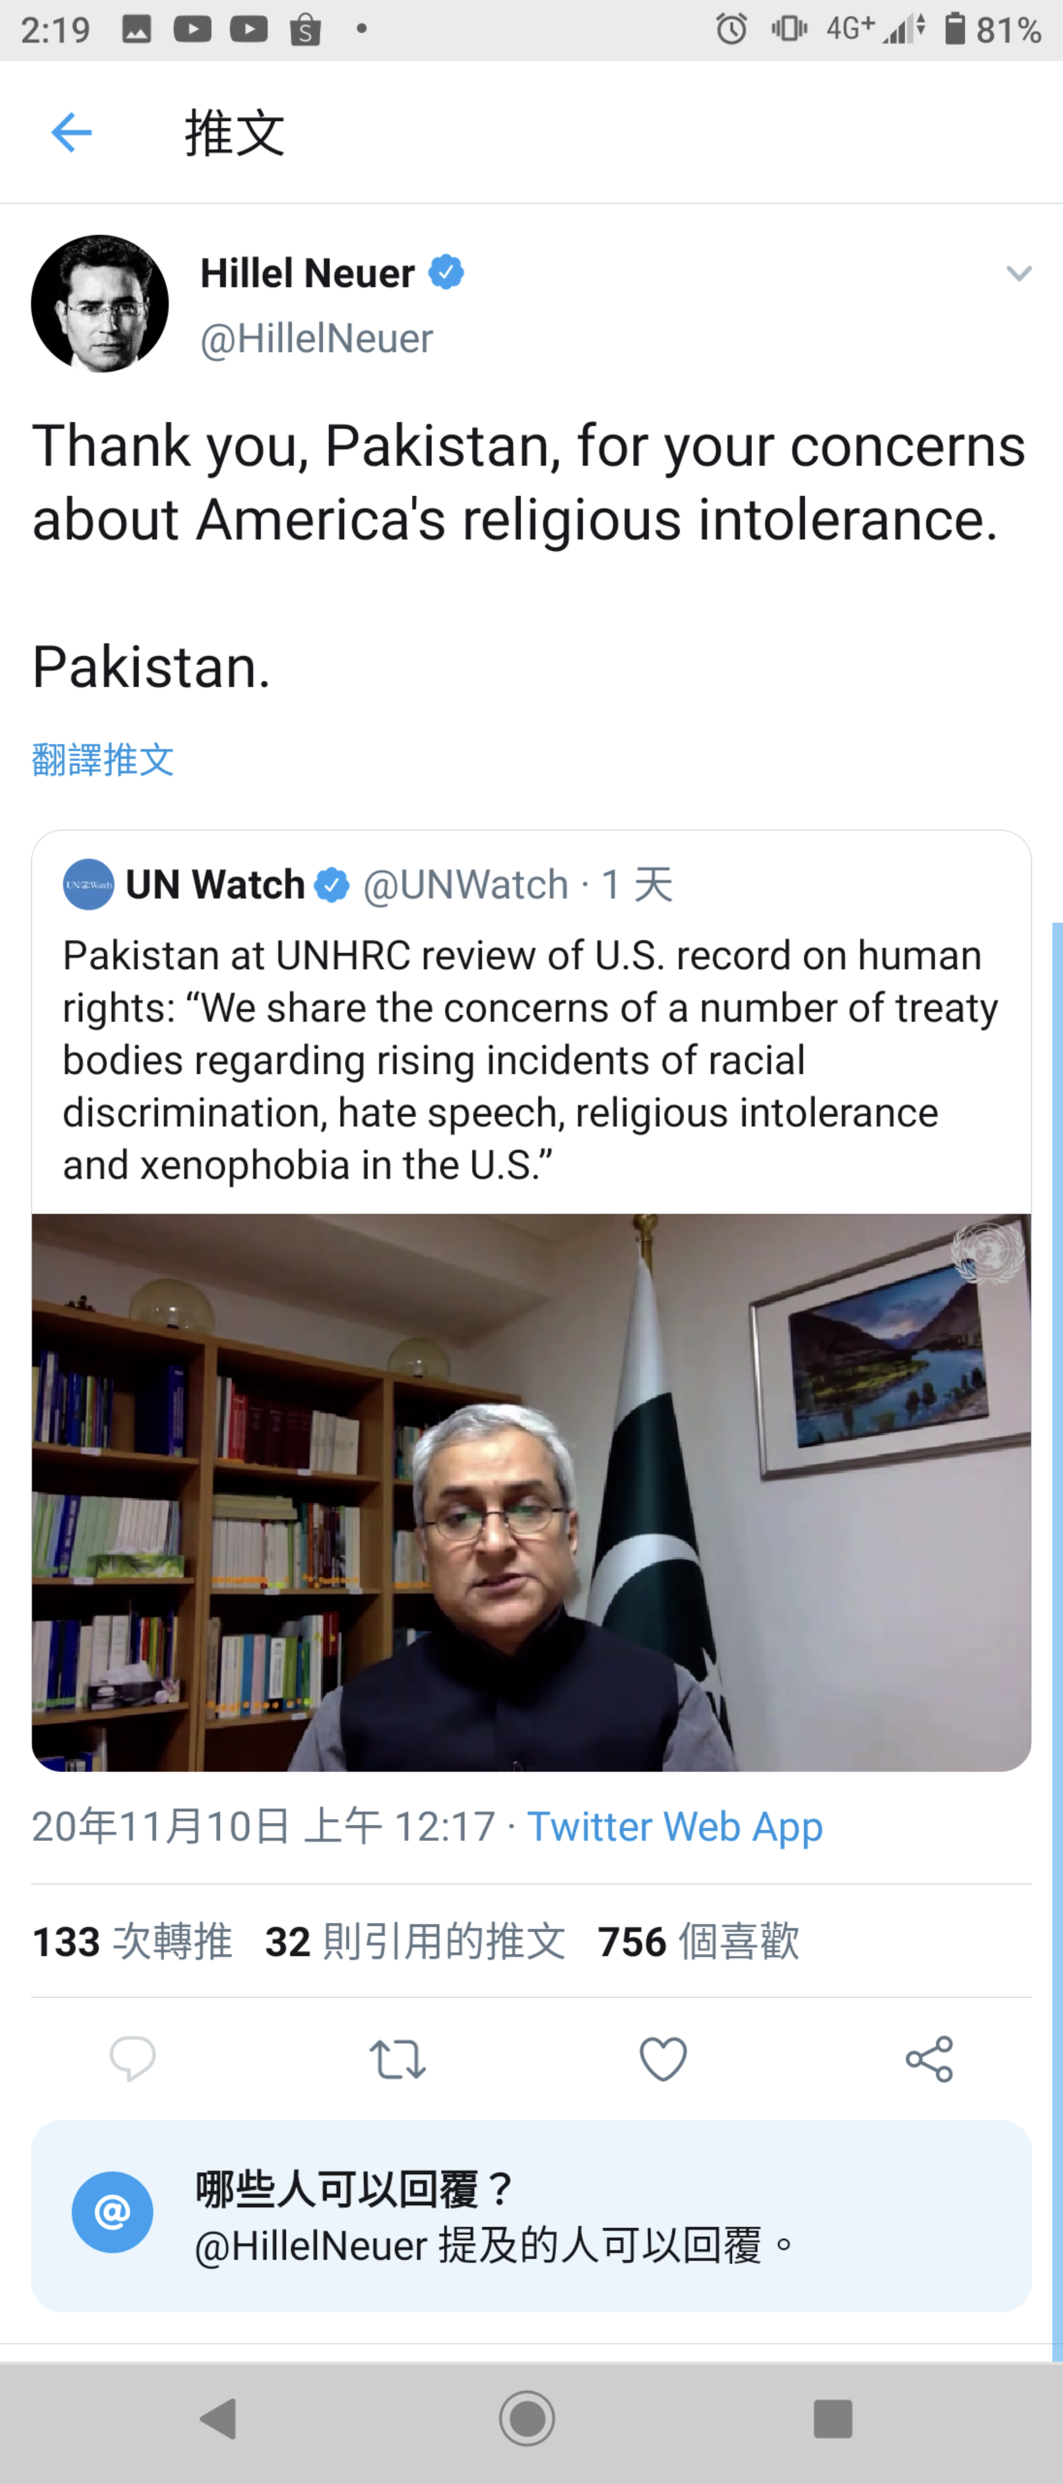Tap Android recent apps square button

833,2419
